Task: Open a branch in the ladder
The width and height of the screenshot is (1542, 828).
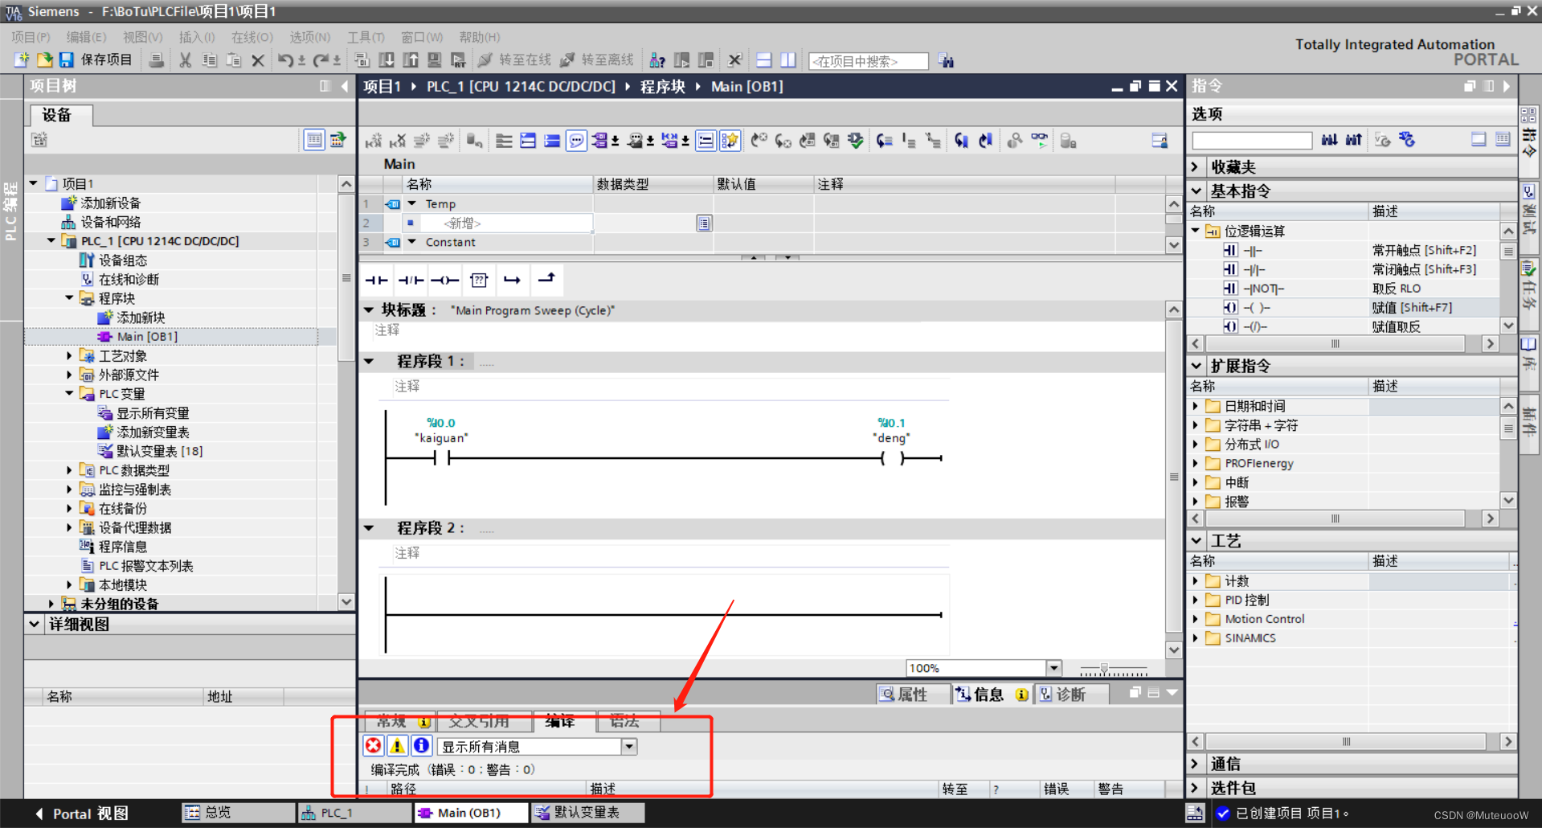Action: tap(513, 280)
